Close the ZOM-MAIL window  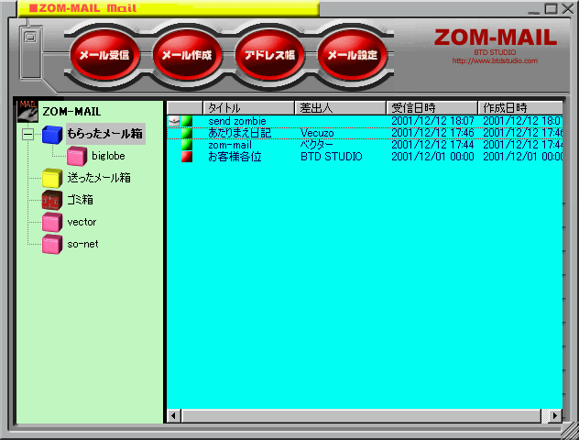pos(568,8)
